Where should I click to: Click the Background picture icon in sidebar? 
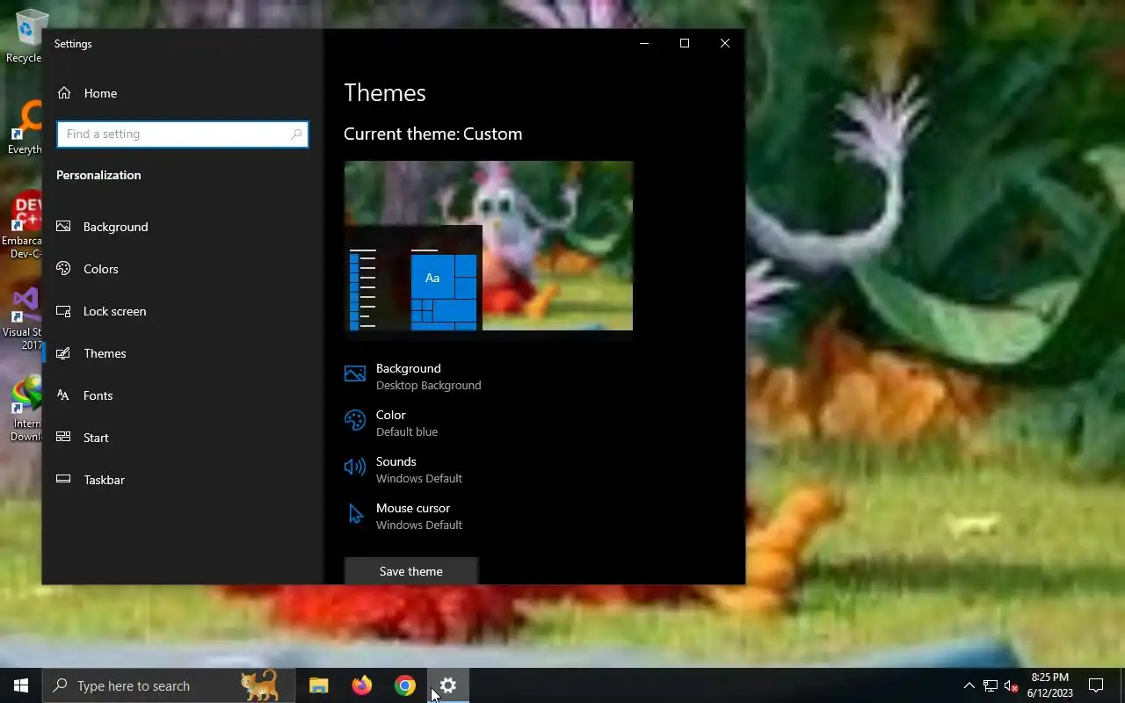pyautogui.click(x=63, y=227)
